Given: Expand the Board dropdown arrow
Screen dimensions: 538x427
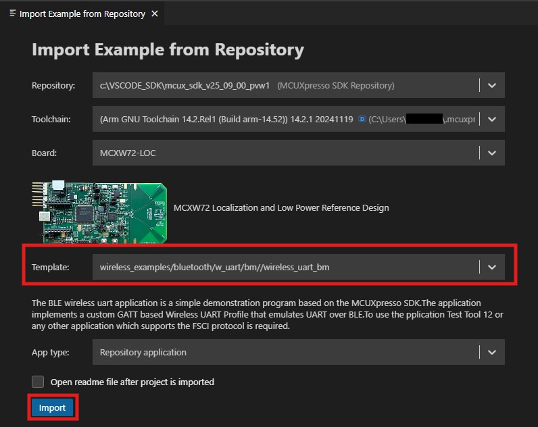Looking at the screenshot, I should point(492,153).
